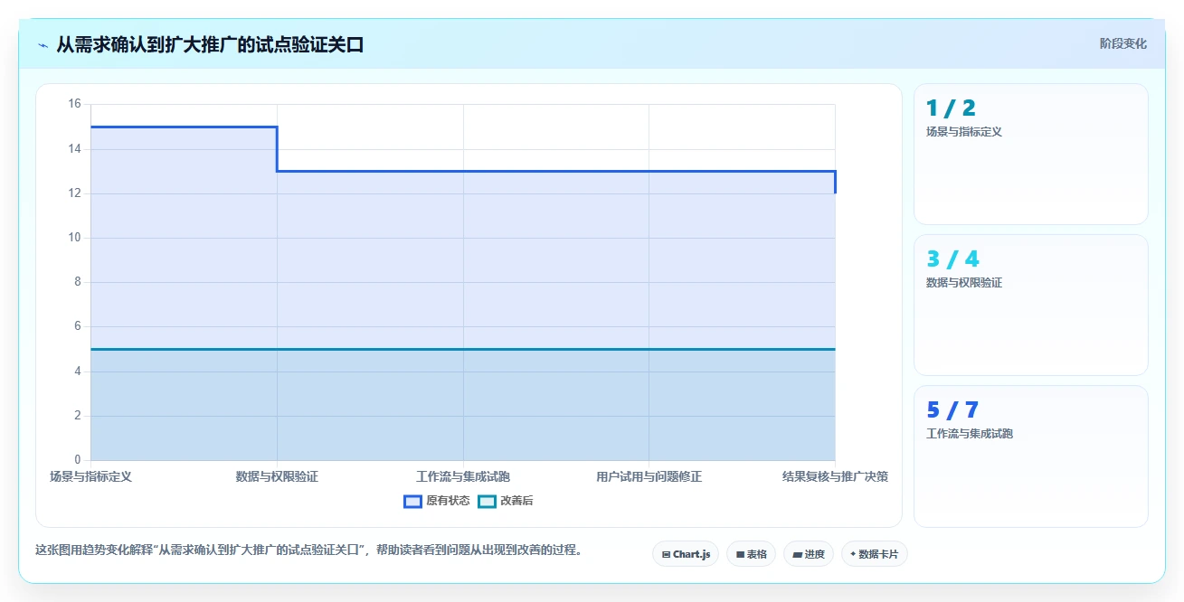This screenshot has height=602, width=1184.
Task: Click the title 从需求确认到扩大推广的试点验证关口
Action: [x=210, y=44]
